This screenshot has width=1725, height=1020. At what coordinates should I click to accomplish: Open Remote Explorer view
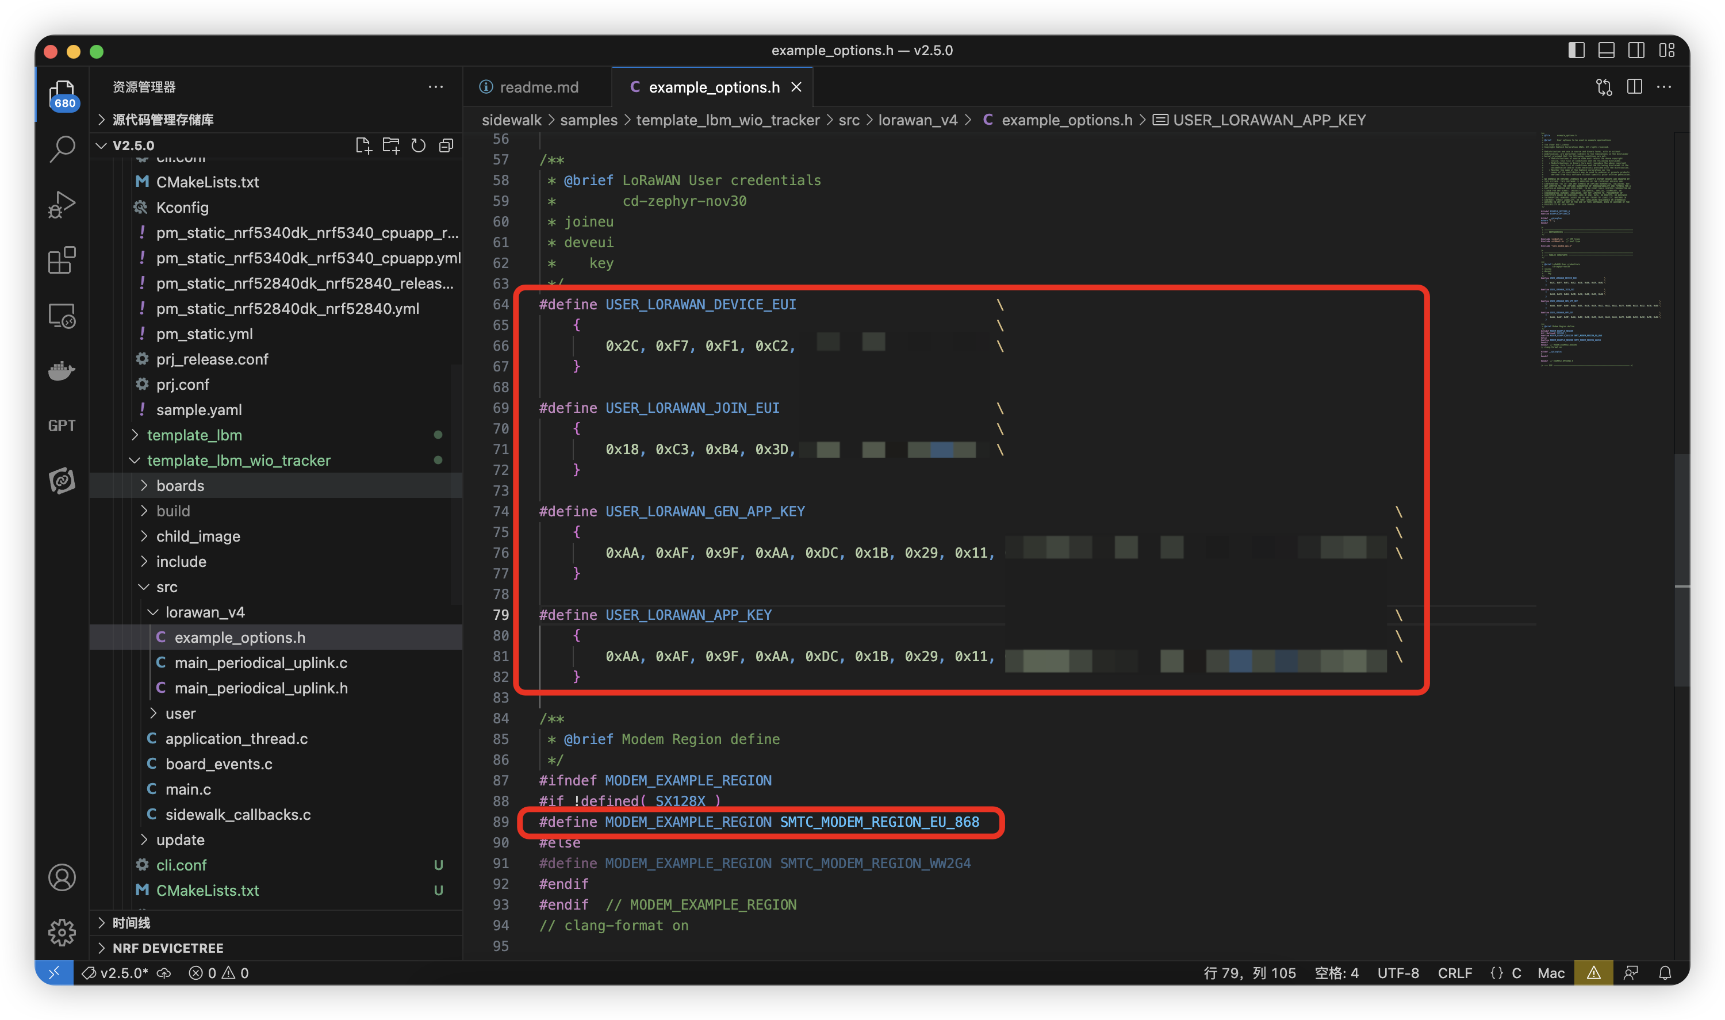coord(62,316)
